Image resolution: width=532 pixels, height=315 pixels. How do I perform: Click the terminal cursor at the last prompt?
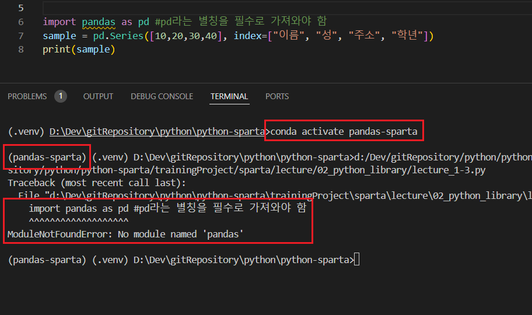(356, 260)
